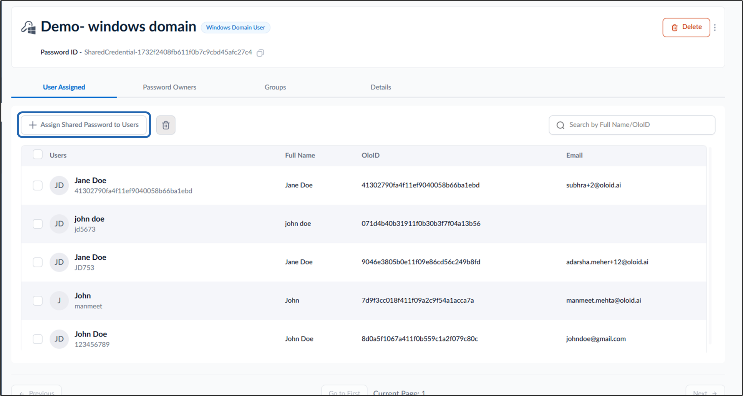Viewport: 743px width, 396px height.
Task: Click OloID 7d9f3cc018f411f09a2c9f54a1acca7a
Action: click(418, 300)
